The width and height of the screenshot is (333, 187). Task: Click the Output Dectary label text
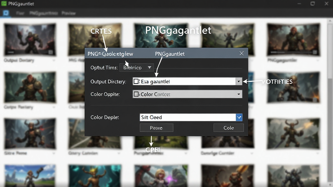[19, 60]
